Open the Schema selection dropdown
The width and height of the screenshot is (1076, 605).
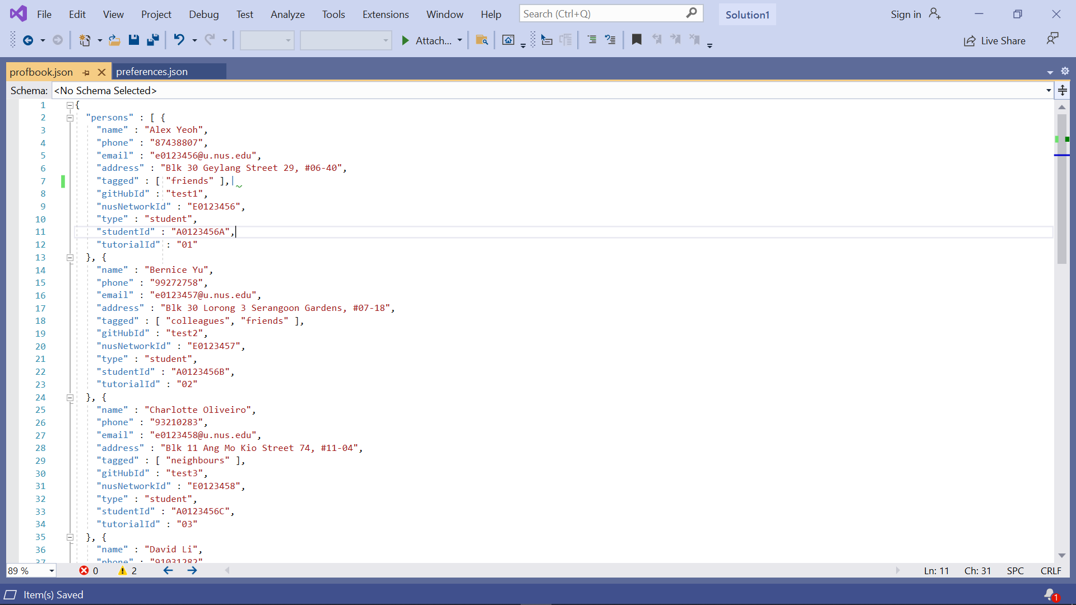[x=1048, y=91]
